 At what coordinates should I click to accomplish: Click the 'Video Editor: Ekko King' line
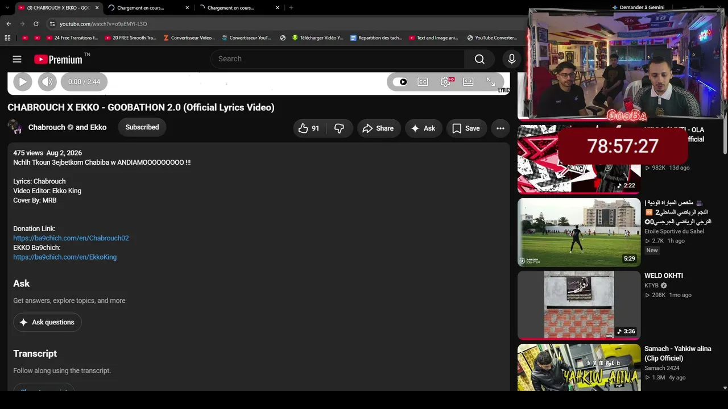pos(47,191)
